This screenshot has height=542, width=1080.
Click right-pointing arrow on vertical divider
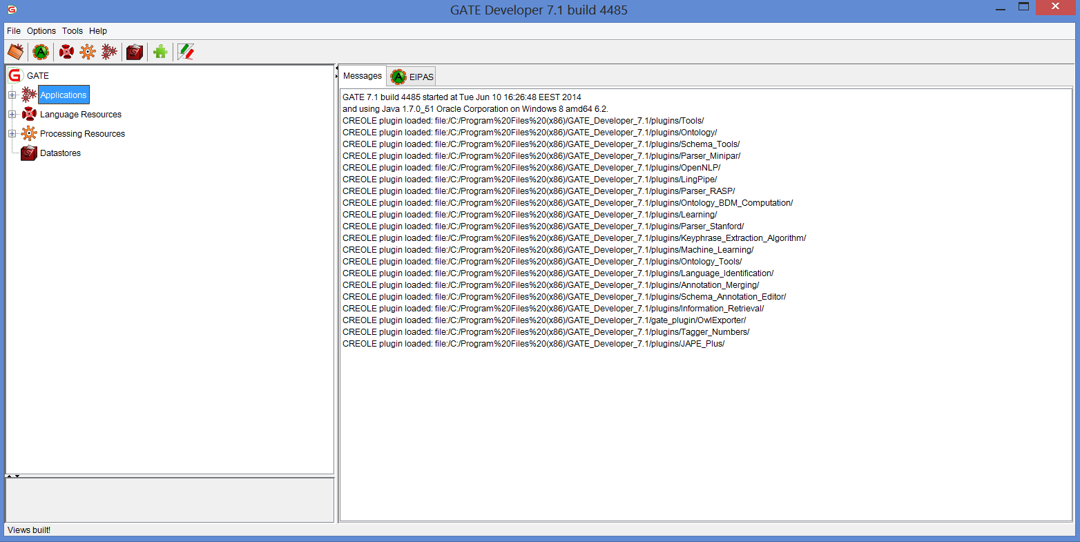coord(337,75)
